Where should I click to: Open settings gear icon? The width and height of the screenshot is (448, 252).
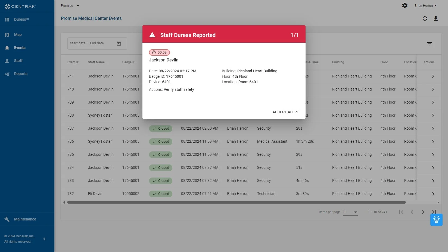coord(405,6)
